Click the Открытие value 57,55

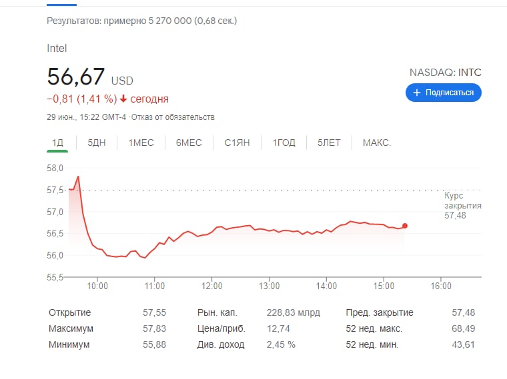154,312
